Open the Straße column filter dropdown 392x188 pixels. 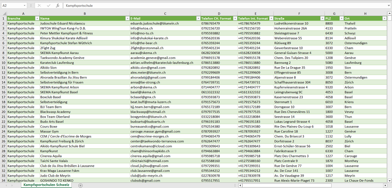[x=322, y=18]
